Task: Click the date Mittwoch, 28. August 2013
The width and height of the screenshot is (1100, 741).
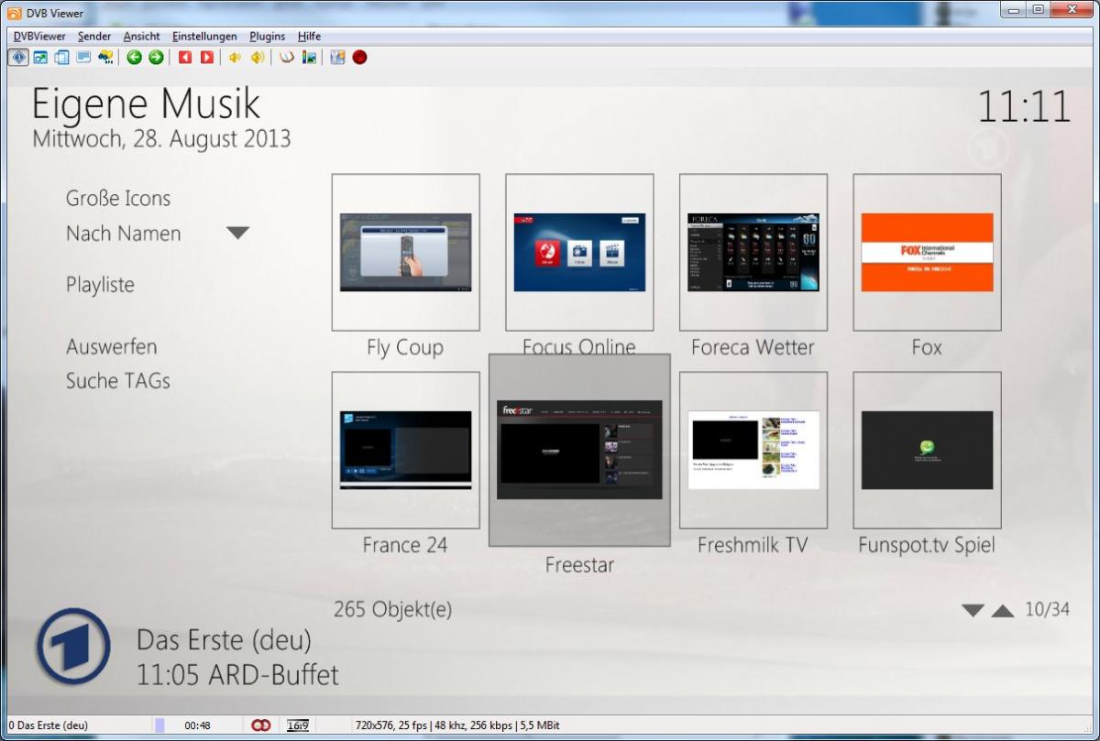Action: (161, 139)
